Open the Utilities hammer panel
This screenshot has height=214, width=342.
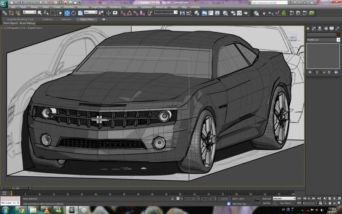click(337, 28)
